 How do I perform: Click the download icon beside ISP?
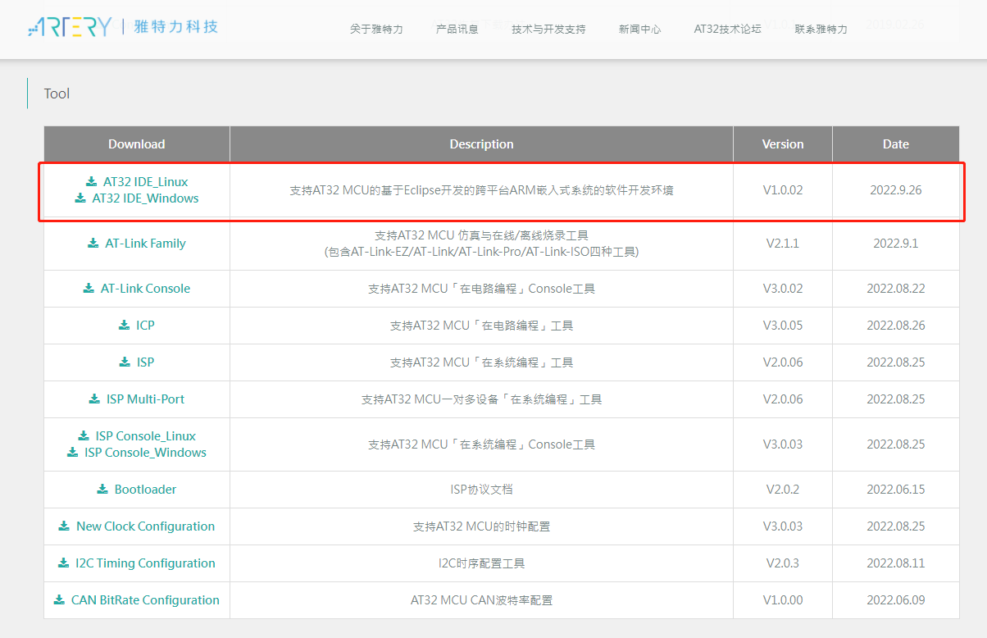pyautogui.click(x=125, y=362)
